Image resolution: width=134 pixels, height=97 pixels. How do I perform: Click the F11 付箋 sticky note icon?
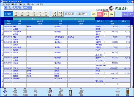[118, 92]
